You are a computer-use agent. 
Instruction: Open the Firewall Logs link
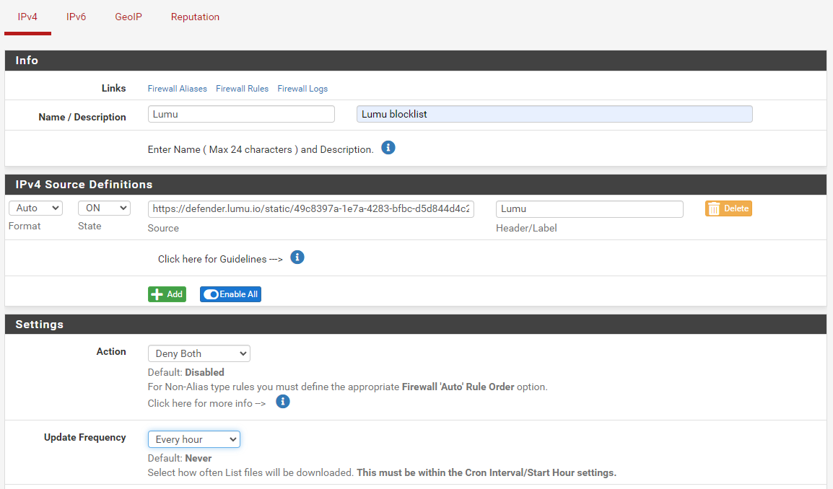(x=302, y=89)
